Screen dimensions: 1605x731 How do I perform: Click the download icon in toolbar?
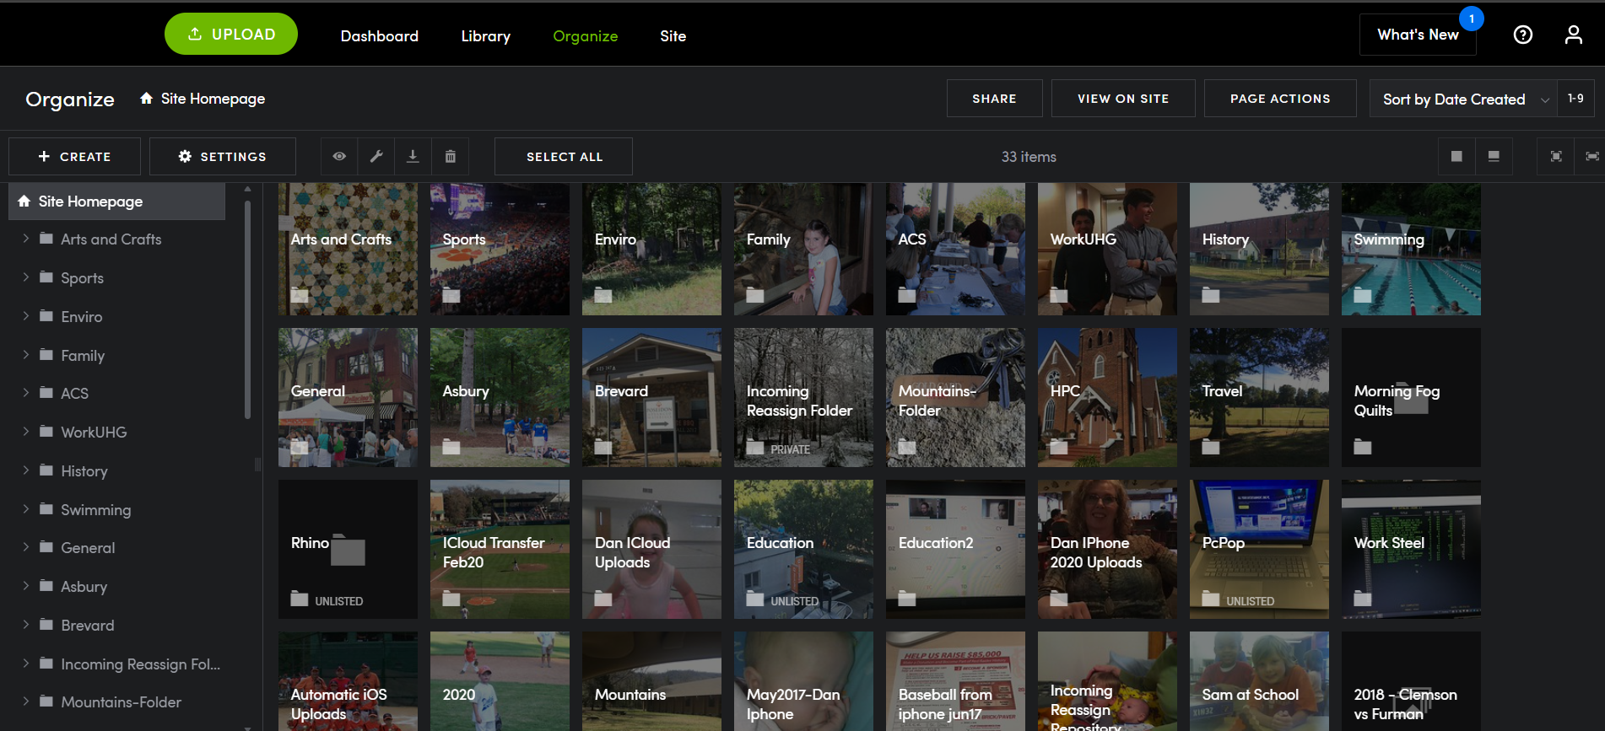pyautogui.click(x=413, y=156)
